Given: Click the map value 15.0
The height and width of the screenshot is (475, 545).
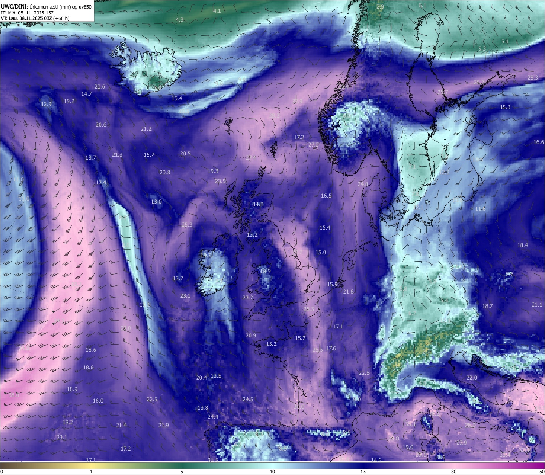Looking at the screenshot, I should click(321, 253).
